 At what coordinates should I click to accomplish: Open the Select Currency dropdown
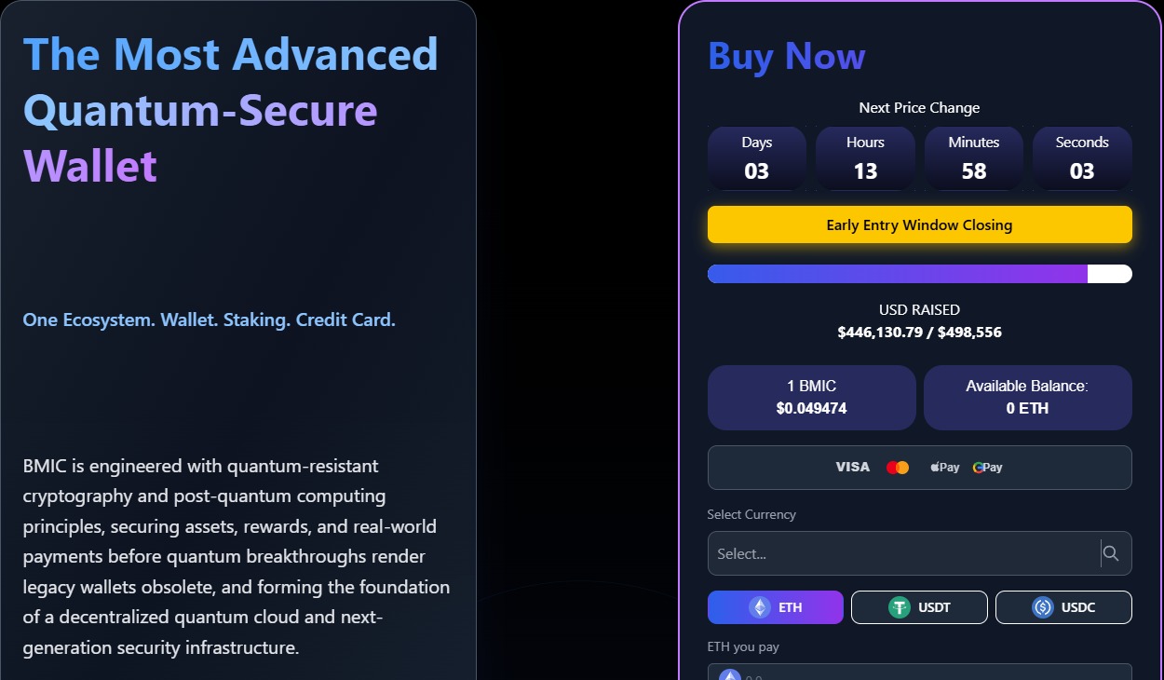coord(903,553)
